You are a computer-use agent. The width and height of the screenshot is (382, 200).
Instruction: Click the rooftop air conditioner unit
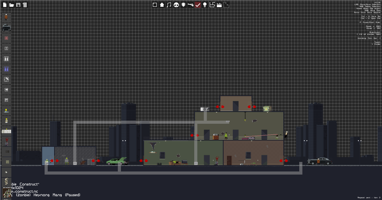[x=205, y=109]
